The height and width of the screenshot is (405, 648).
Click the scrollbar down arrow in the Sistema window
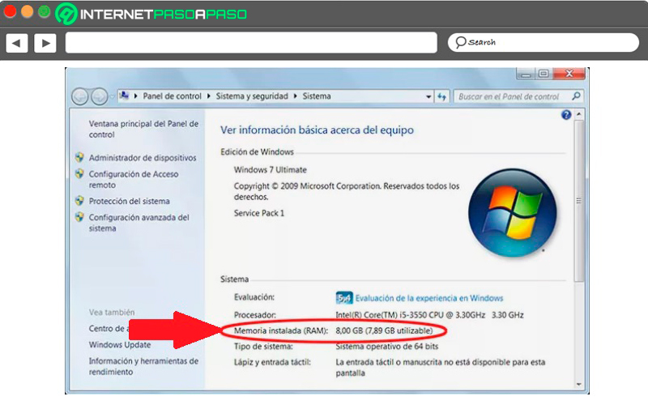pos(579,384)
